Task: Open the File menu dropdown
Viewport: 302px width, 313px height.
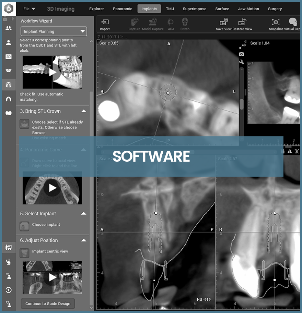Action: 30,9
